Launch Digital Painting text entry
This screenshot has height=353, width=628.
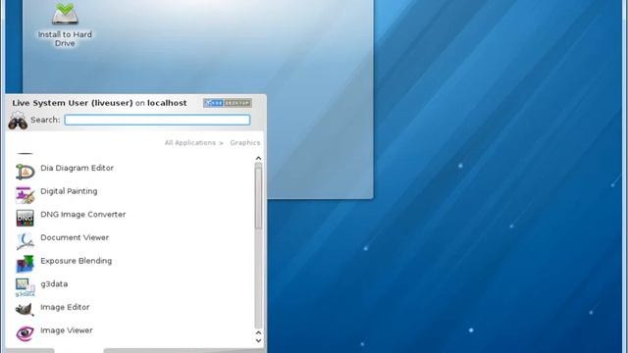point(69,191)
